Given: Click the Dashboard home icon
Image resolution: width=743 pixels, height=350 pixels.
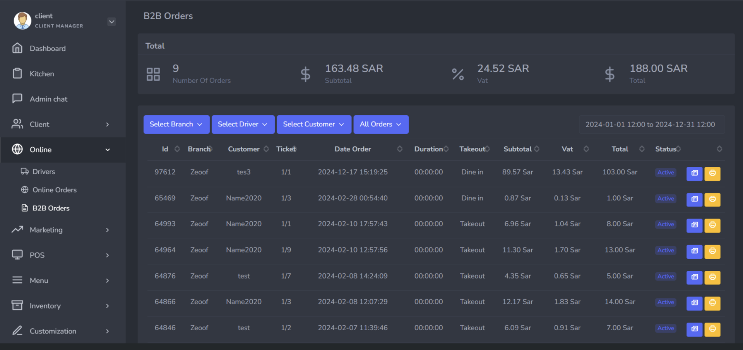Looking at the screenshot, I should click(x=17, y=48).
